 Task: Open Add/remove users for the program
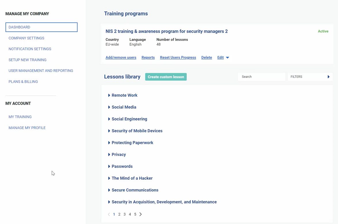(x=121, y=58)
